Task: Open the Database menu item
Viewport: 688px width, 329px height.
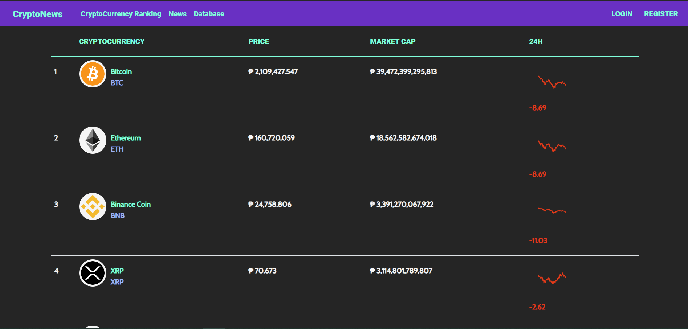Action: coord(209,14)
